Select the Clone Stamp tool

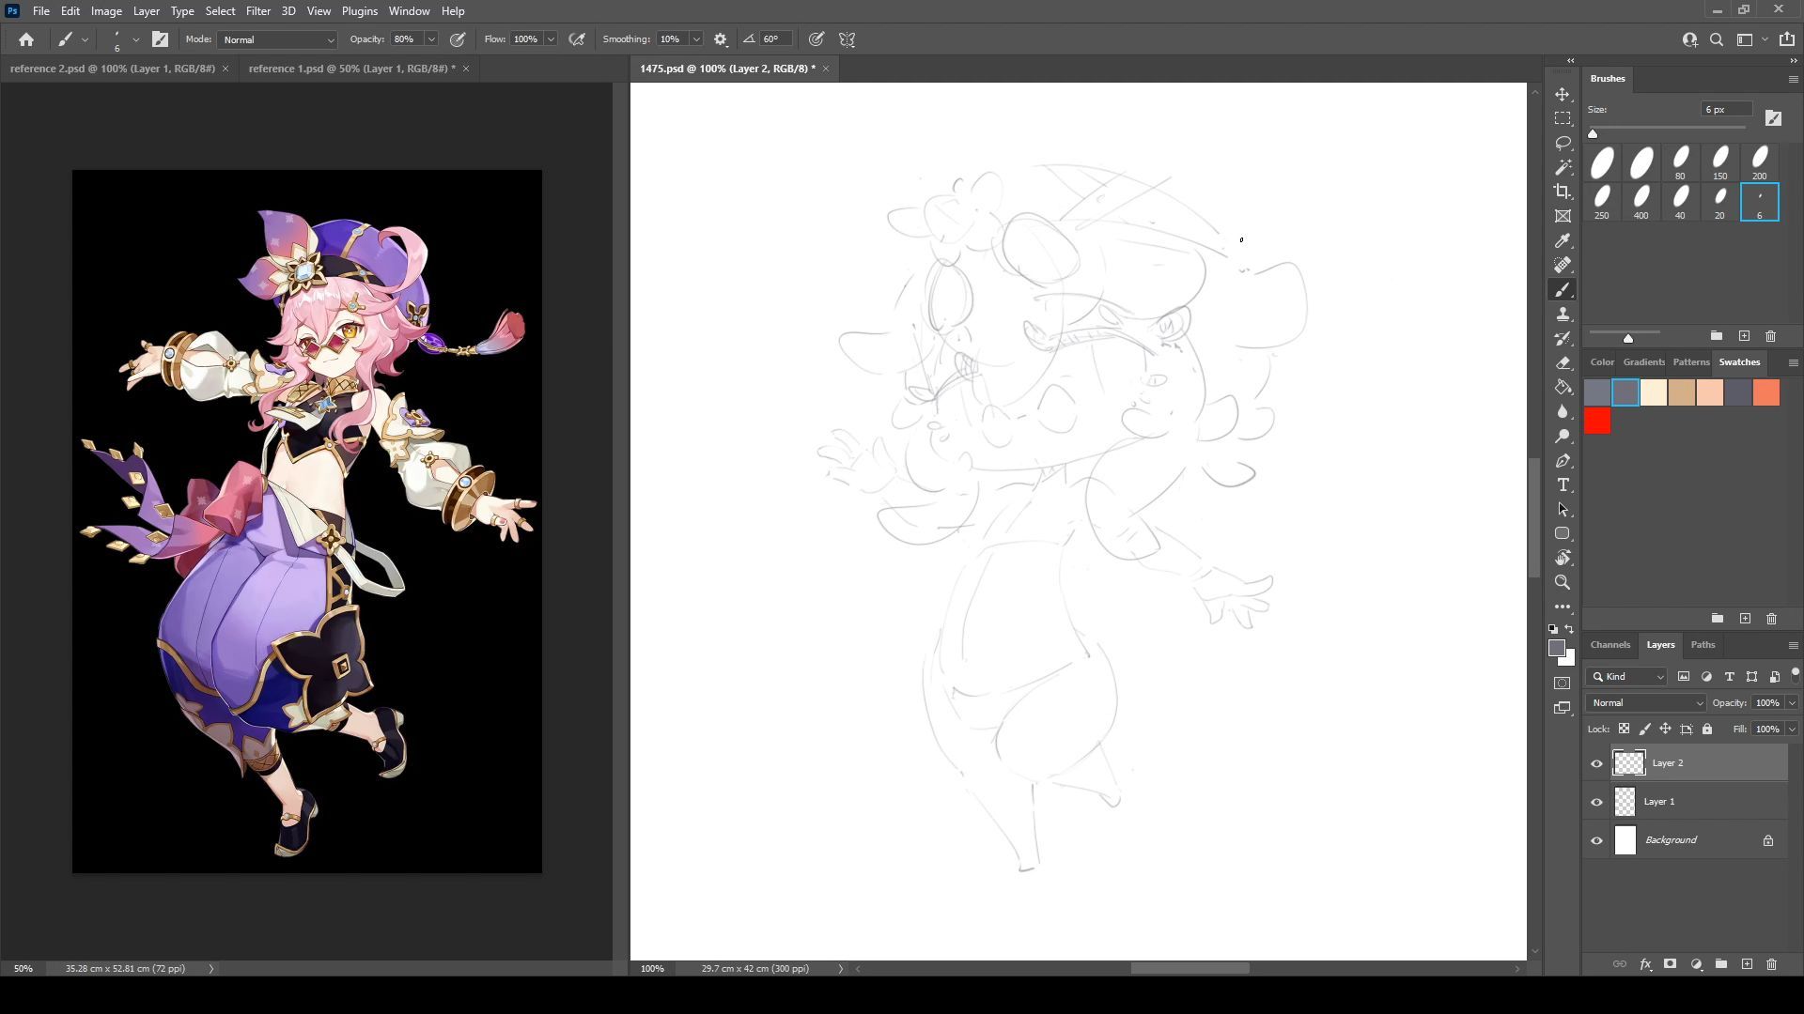[x=1563, y=315]
